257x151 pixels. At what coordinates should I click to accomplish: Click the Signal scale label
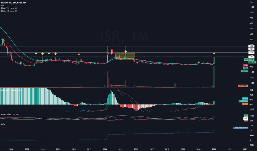(x=245, y=104)
